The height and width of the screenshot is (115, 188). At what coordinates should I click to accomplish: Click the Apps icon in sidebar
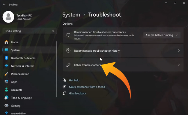(x=6, y=82)
